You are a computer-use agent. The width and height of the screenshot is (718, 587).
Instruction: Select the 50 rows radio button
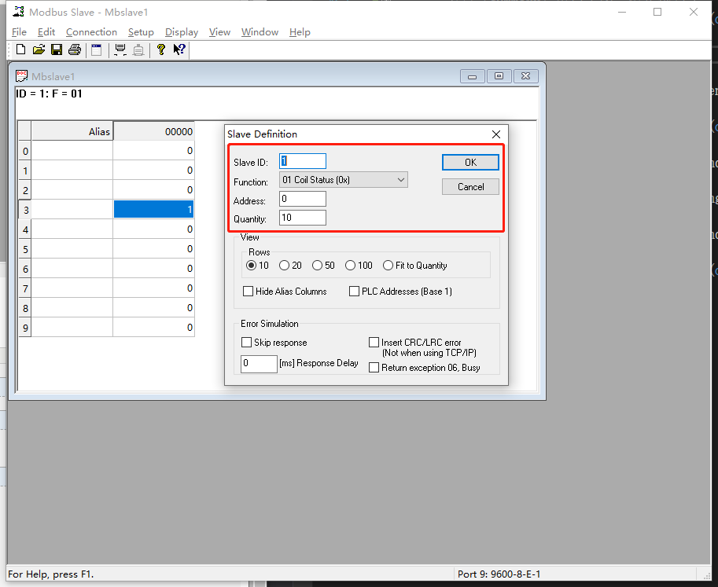coord(318,266)
